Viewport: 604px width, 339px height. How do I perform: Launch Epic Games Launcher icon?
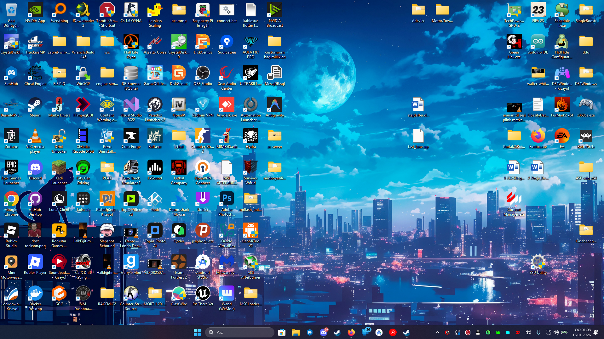(x=11, y=172)
